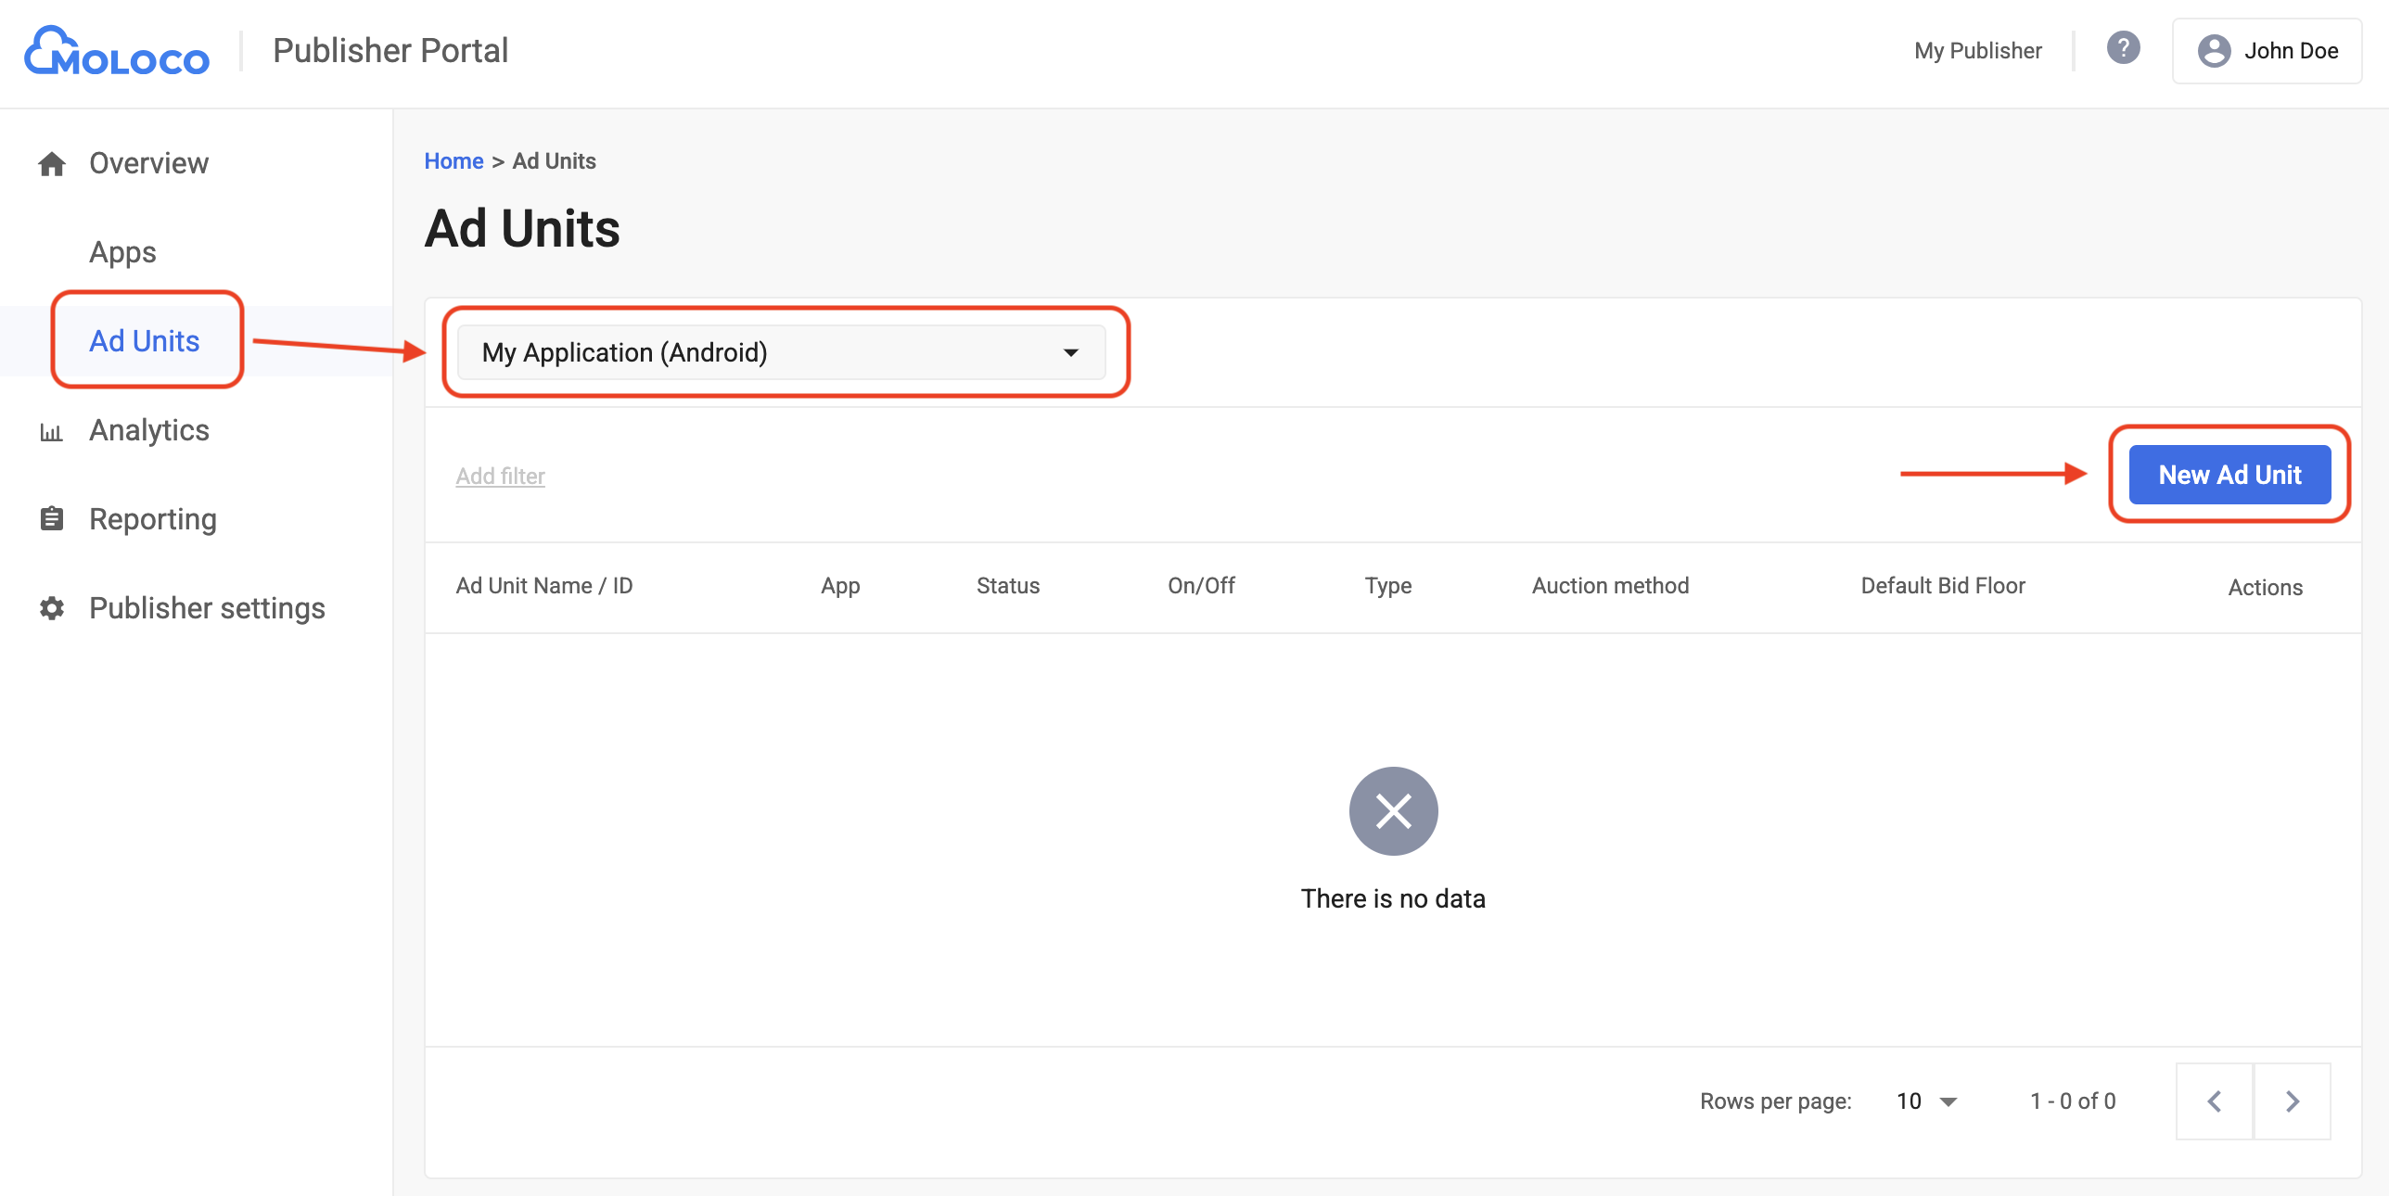Click the Analytics bar chart icon
The height and width of the screenshot is (1196, 2389).
pos(52,432)
